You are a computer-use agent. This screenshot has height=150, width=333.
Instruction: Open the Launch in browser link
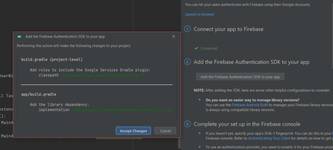pos(200,14)
